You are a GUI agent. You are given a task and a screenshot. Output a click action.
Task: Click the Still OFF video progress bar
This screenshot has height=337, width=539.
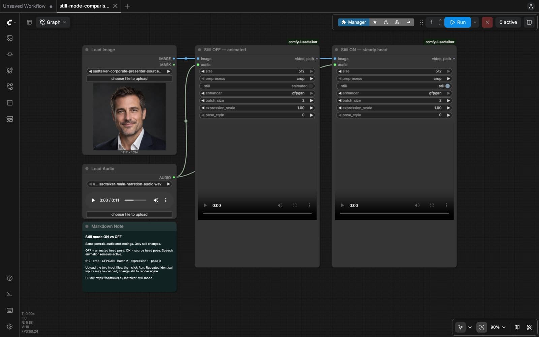[257, 213]
